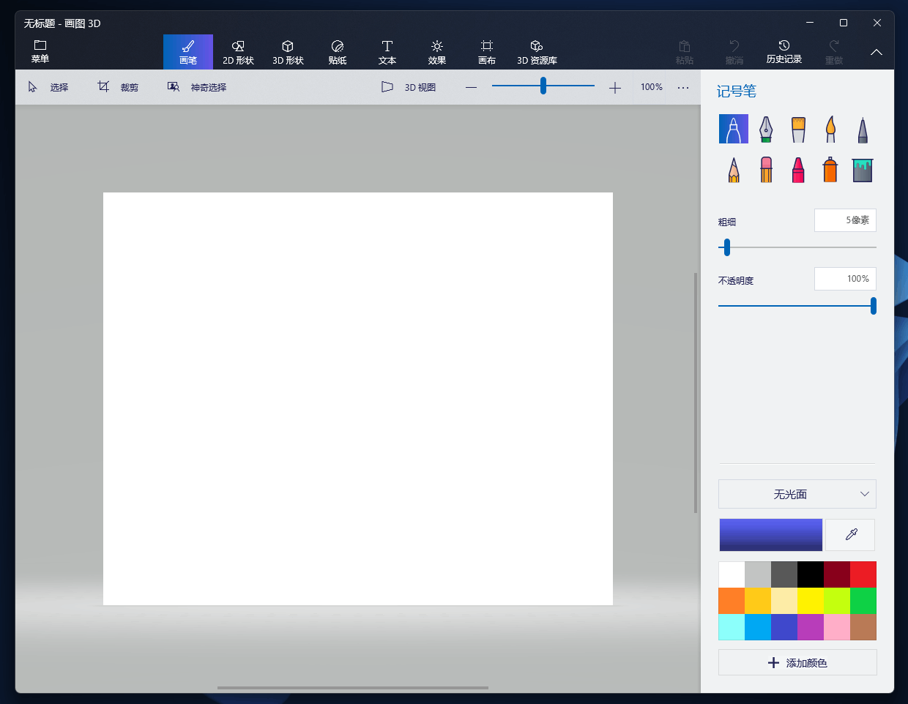Select the watercolor brush tool
908x704 pixels.
pyautogui.click(x=830, y=129)
